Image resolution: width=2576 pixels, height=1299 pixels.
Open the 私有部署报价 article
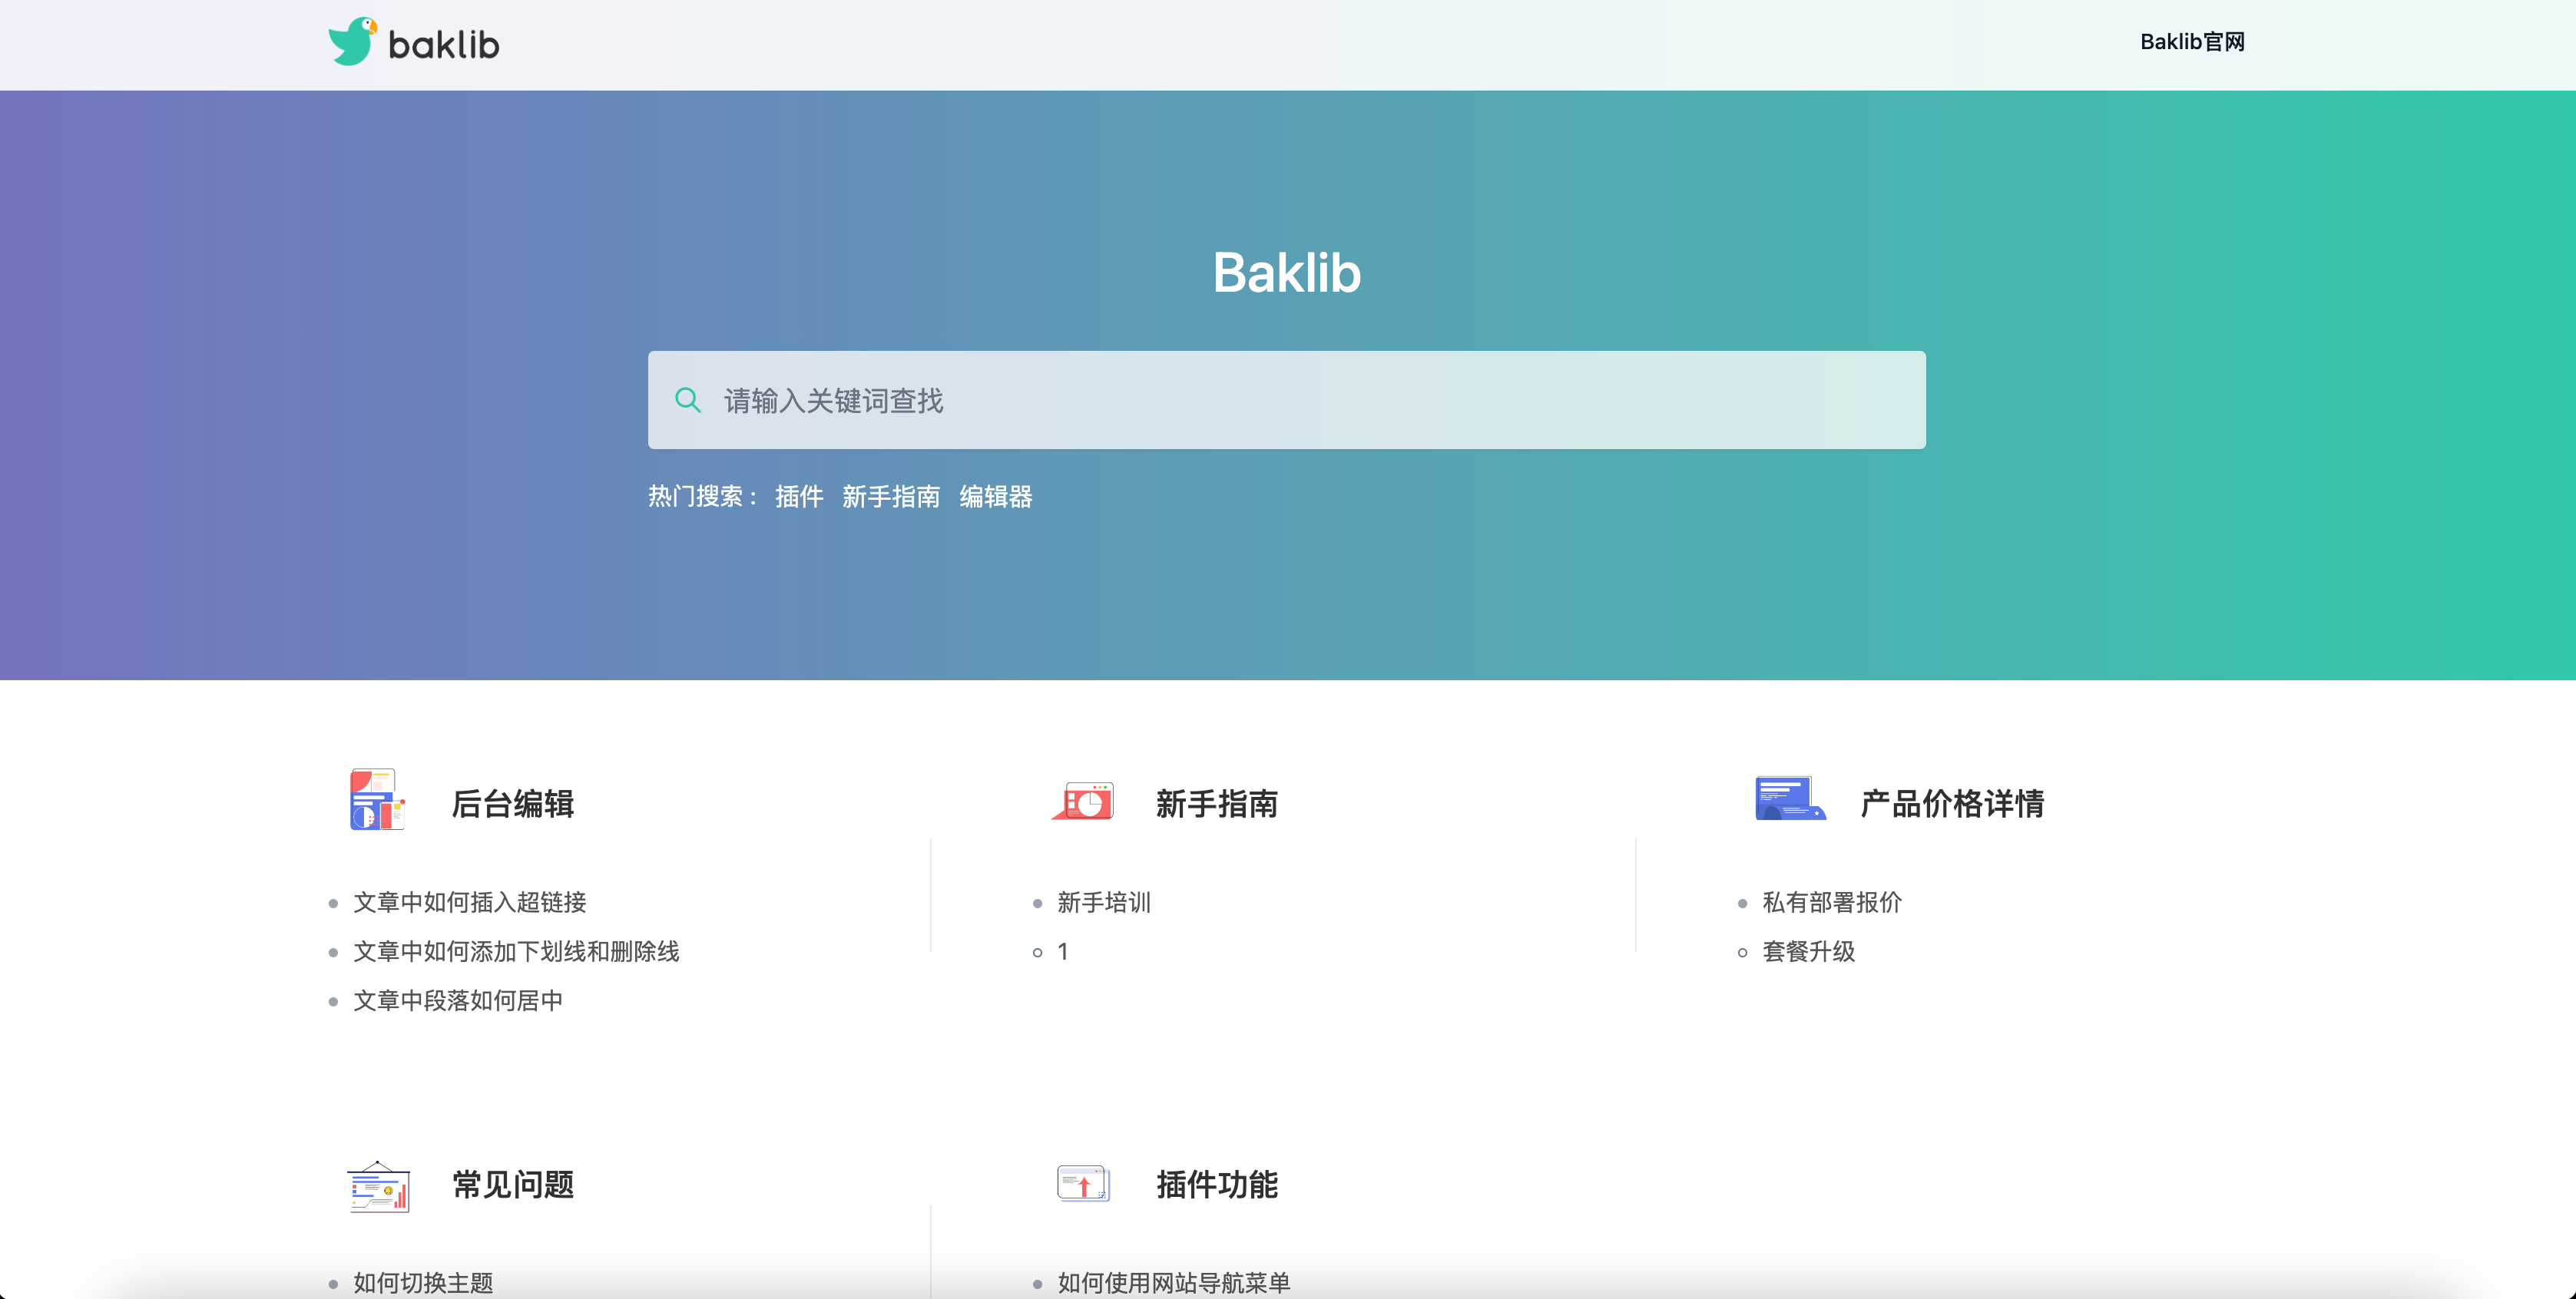(x=1832, y=902)
